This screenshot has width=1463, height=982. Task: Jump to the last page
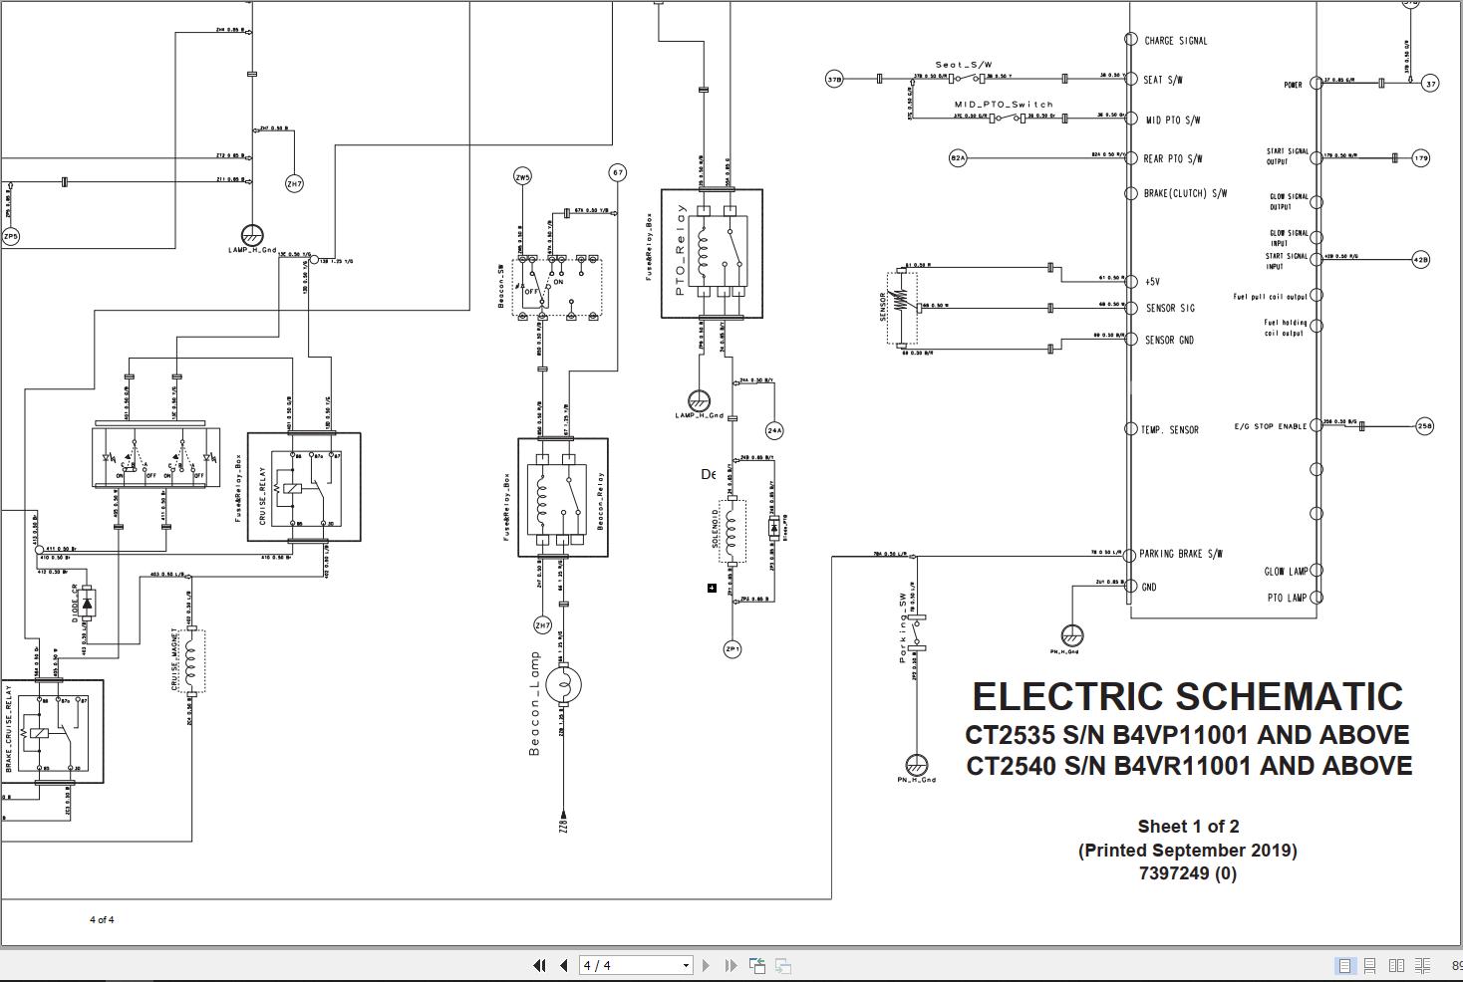731,965
